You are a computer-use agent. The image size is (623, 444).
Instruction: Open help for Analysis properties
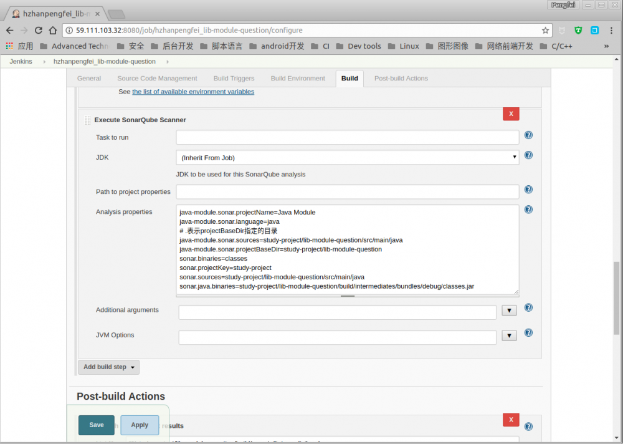click(x=528, y=210)
